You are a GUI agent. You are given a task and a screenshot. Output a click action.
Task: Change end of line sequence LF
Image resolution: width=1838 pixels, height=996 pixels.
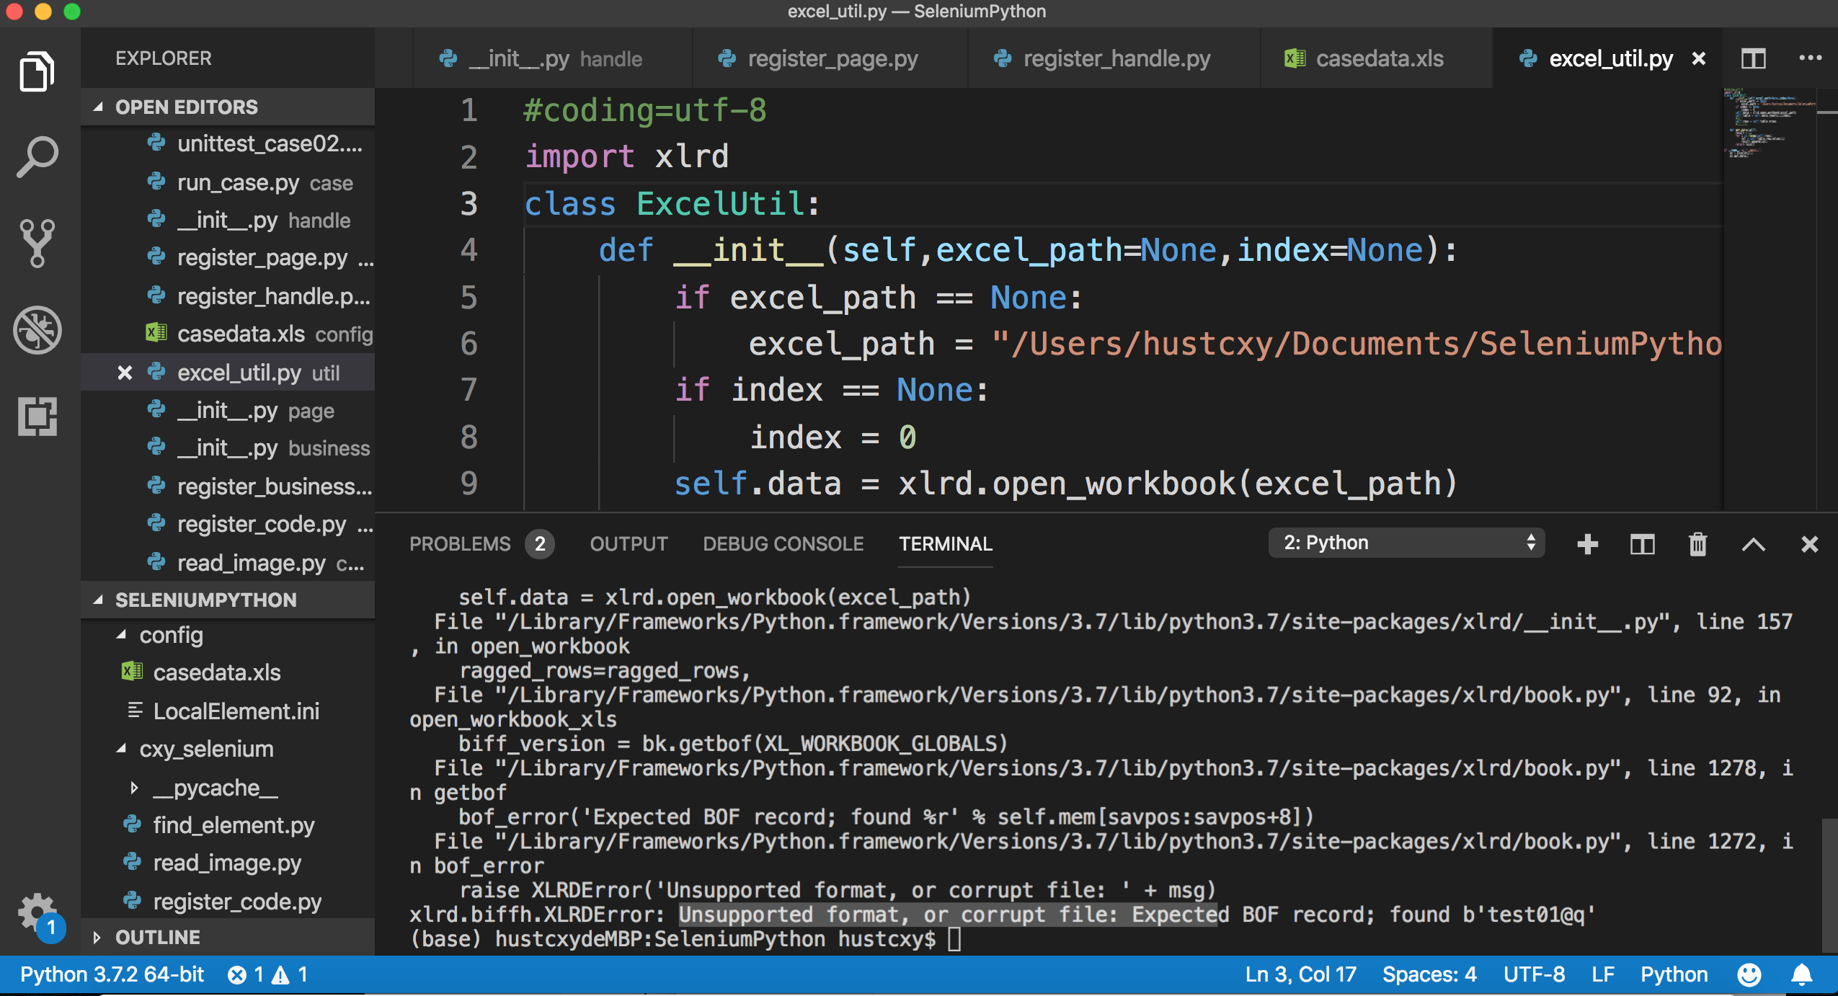[1603, 975]
